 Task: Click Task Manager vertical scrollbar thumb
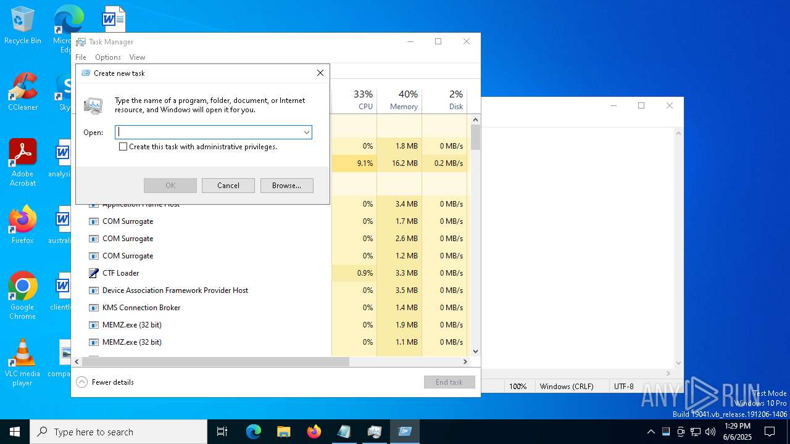tap(475, 138)
